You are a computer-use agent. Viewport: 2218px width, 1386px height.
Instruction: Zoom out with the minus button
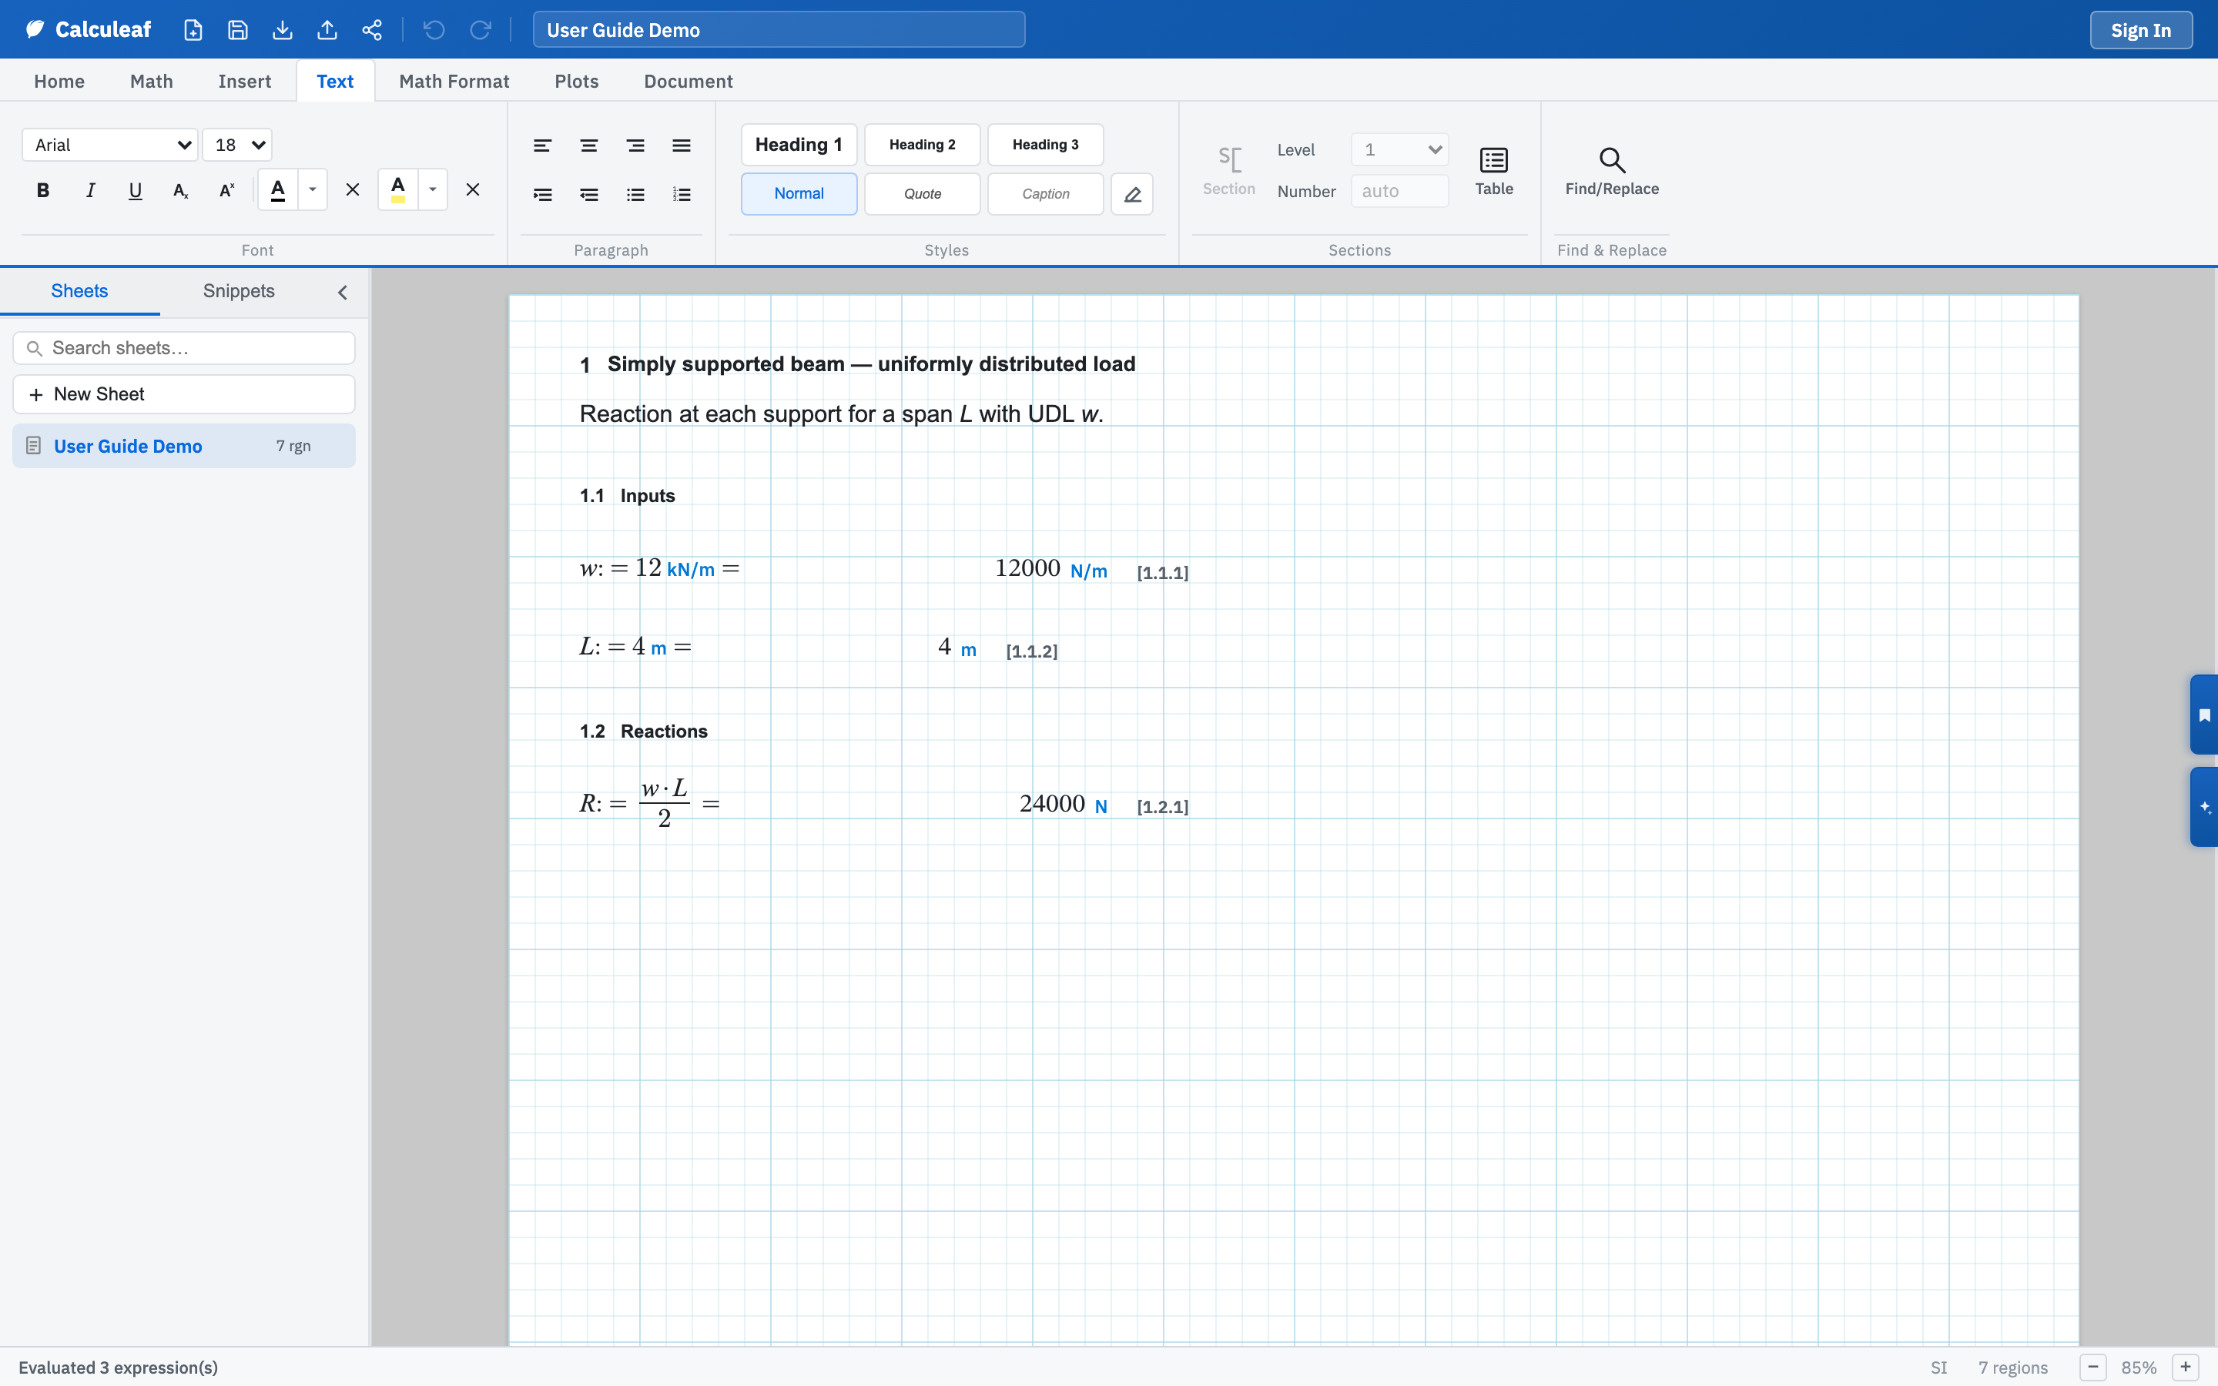(x=2092, y=1367)
